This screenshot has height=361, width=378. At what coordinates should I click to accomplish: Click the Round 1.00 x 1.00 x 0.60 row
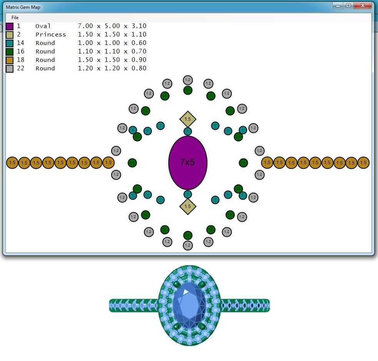click(82, 43)
